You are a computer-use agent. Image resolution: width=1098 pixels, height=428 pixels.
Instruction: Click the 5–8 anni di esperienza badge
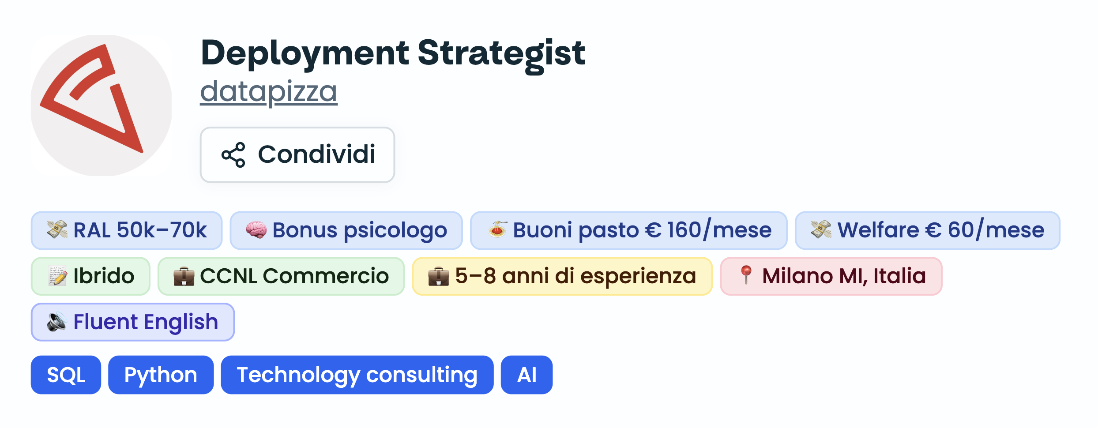pos(562,276)
